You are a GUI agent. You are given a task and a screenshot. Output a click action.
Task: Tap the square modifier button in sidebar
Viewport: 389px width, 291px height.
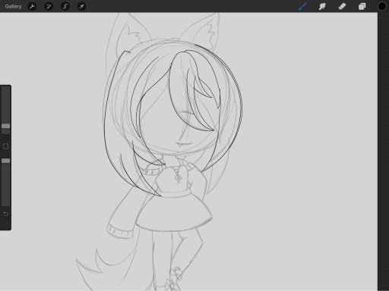pos(5,146)
